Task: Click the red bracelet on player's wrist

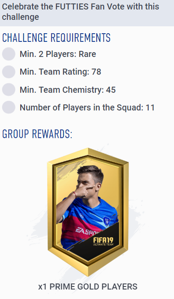Action: point(75,194)
